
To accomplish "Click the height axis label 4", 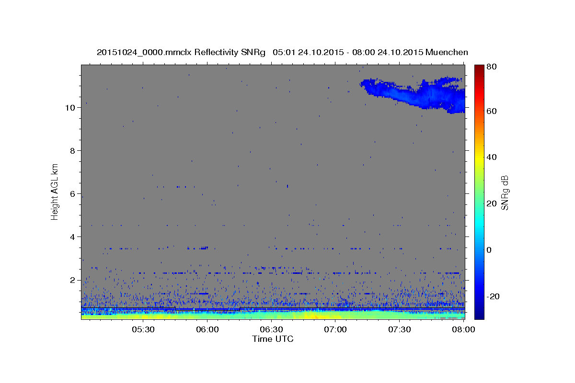I will (73, 237).
